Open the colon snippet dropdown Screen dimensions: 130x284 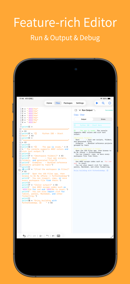pyautogui.click(x=34, y=236)
